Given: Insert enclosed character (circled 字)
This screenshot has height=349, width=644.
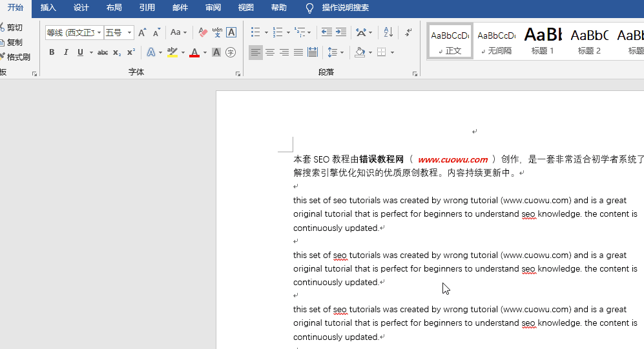Looking at the screenshot, I should click(x=231, y=52).
